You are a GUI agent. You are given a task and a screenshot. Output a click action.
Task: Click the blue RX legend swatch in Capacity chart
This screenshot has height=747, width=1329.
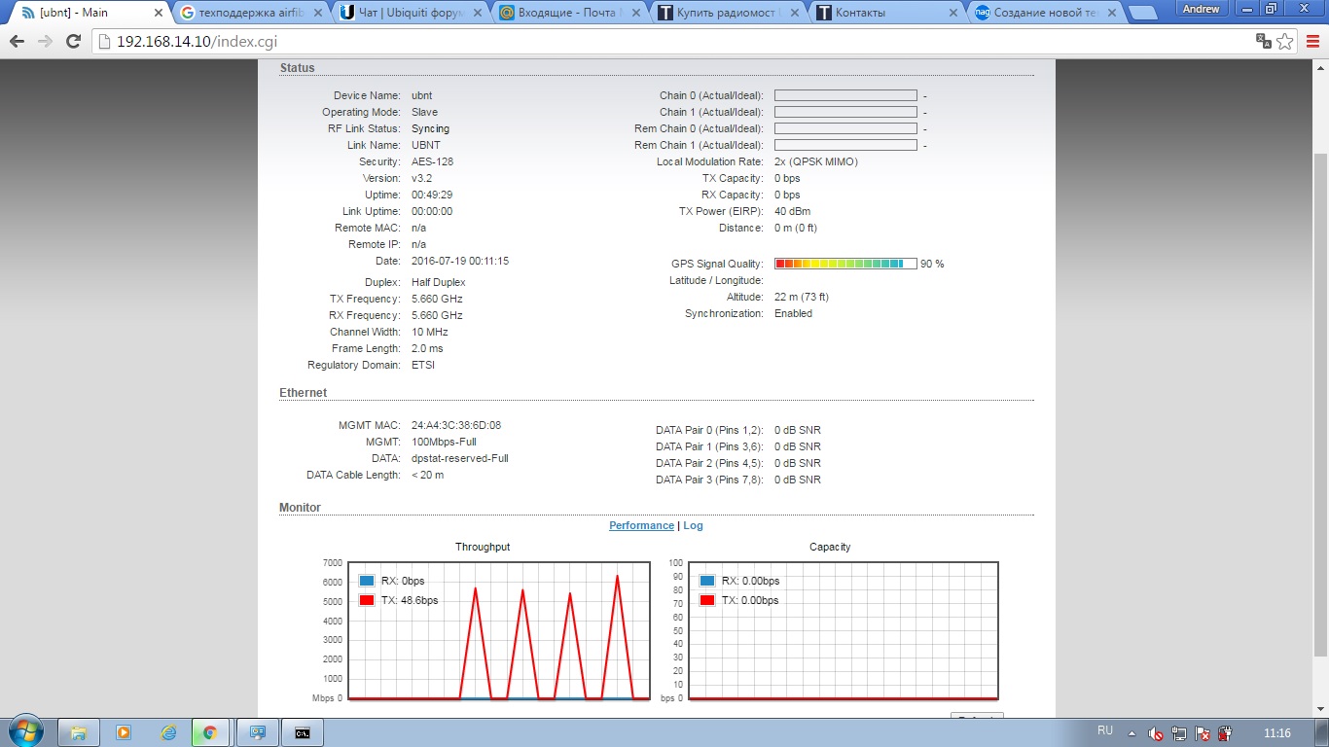[x=707, y=581]
